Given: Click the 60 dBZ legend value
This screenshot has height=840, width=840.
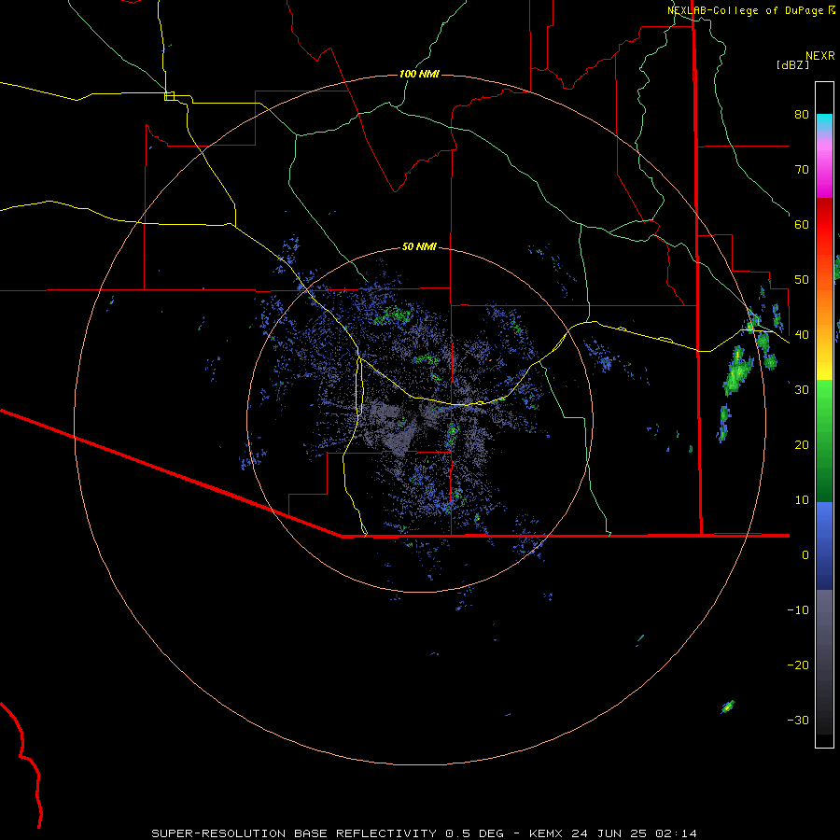Looking at the screenshot, I should 802,224.
